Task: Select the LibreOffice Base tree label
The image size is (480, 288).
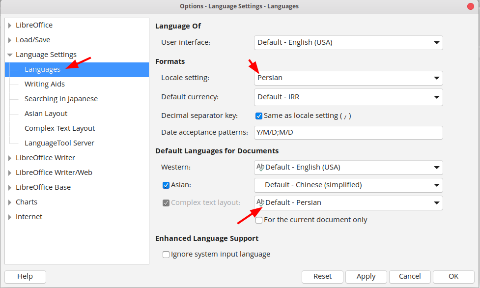Action: click(x=43, y=187)
